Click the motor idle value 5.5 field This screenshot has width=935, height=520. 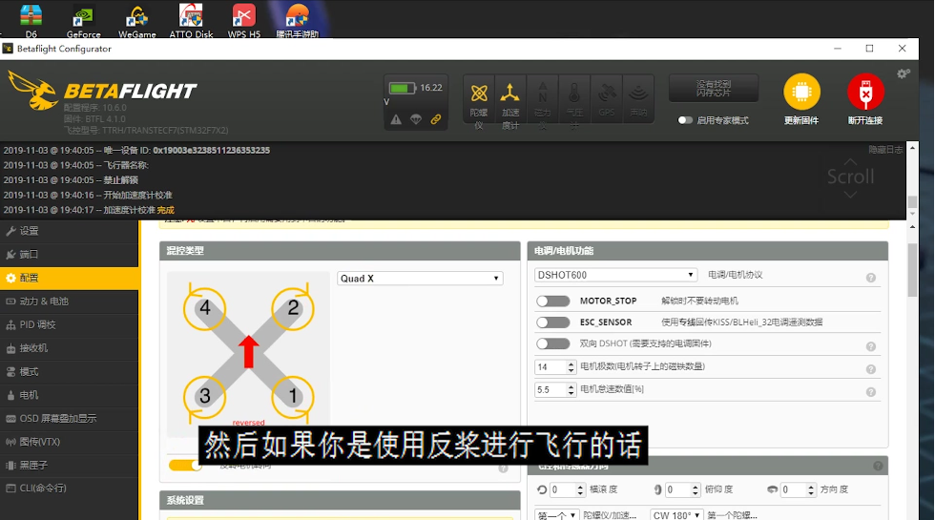554,389
